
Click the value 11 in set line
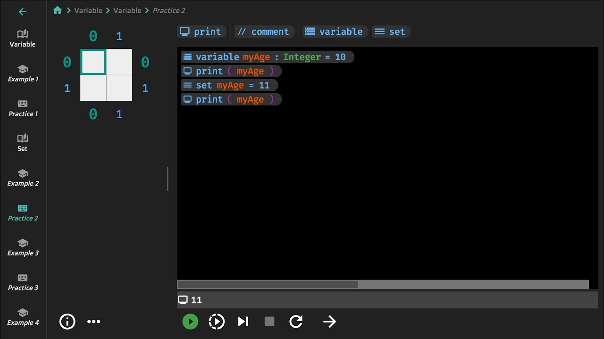pos(264,85)
